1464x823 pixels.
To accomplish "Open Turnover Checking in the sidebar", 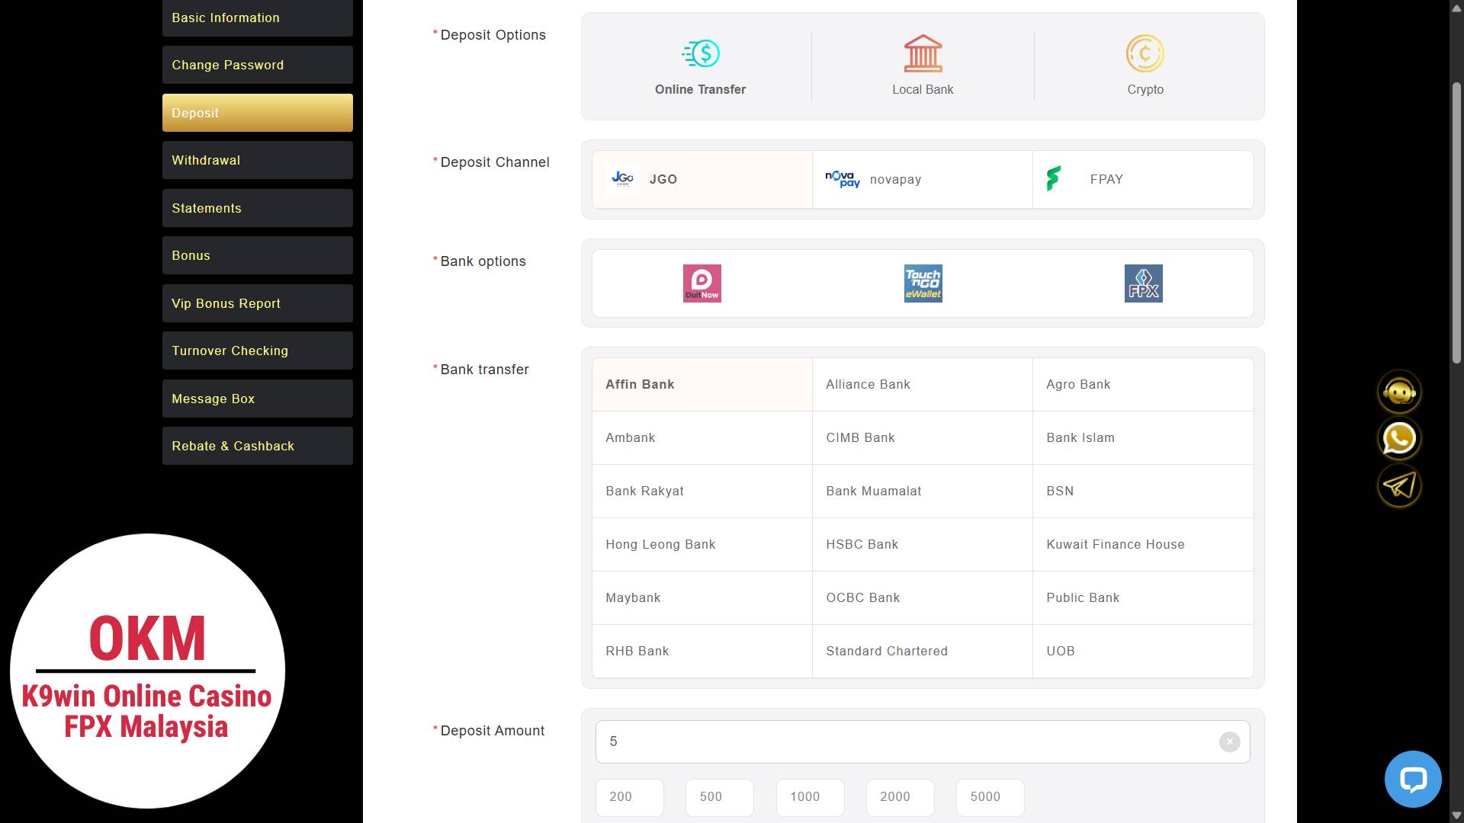I will click(x=258, y=351).
